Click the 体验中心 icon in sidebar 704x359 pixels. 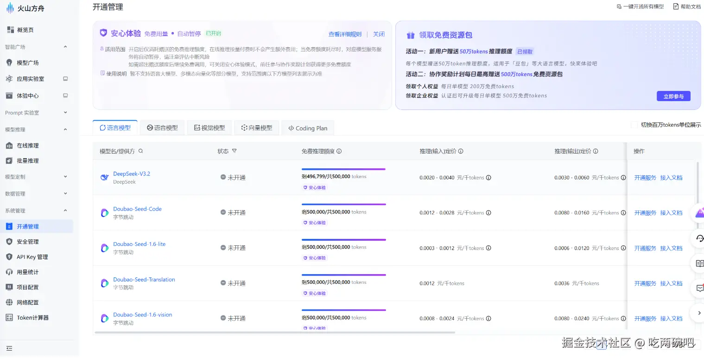coord(9,96)
